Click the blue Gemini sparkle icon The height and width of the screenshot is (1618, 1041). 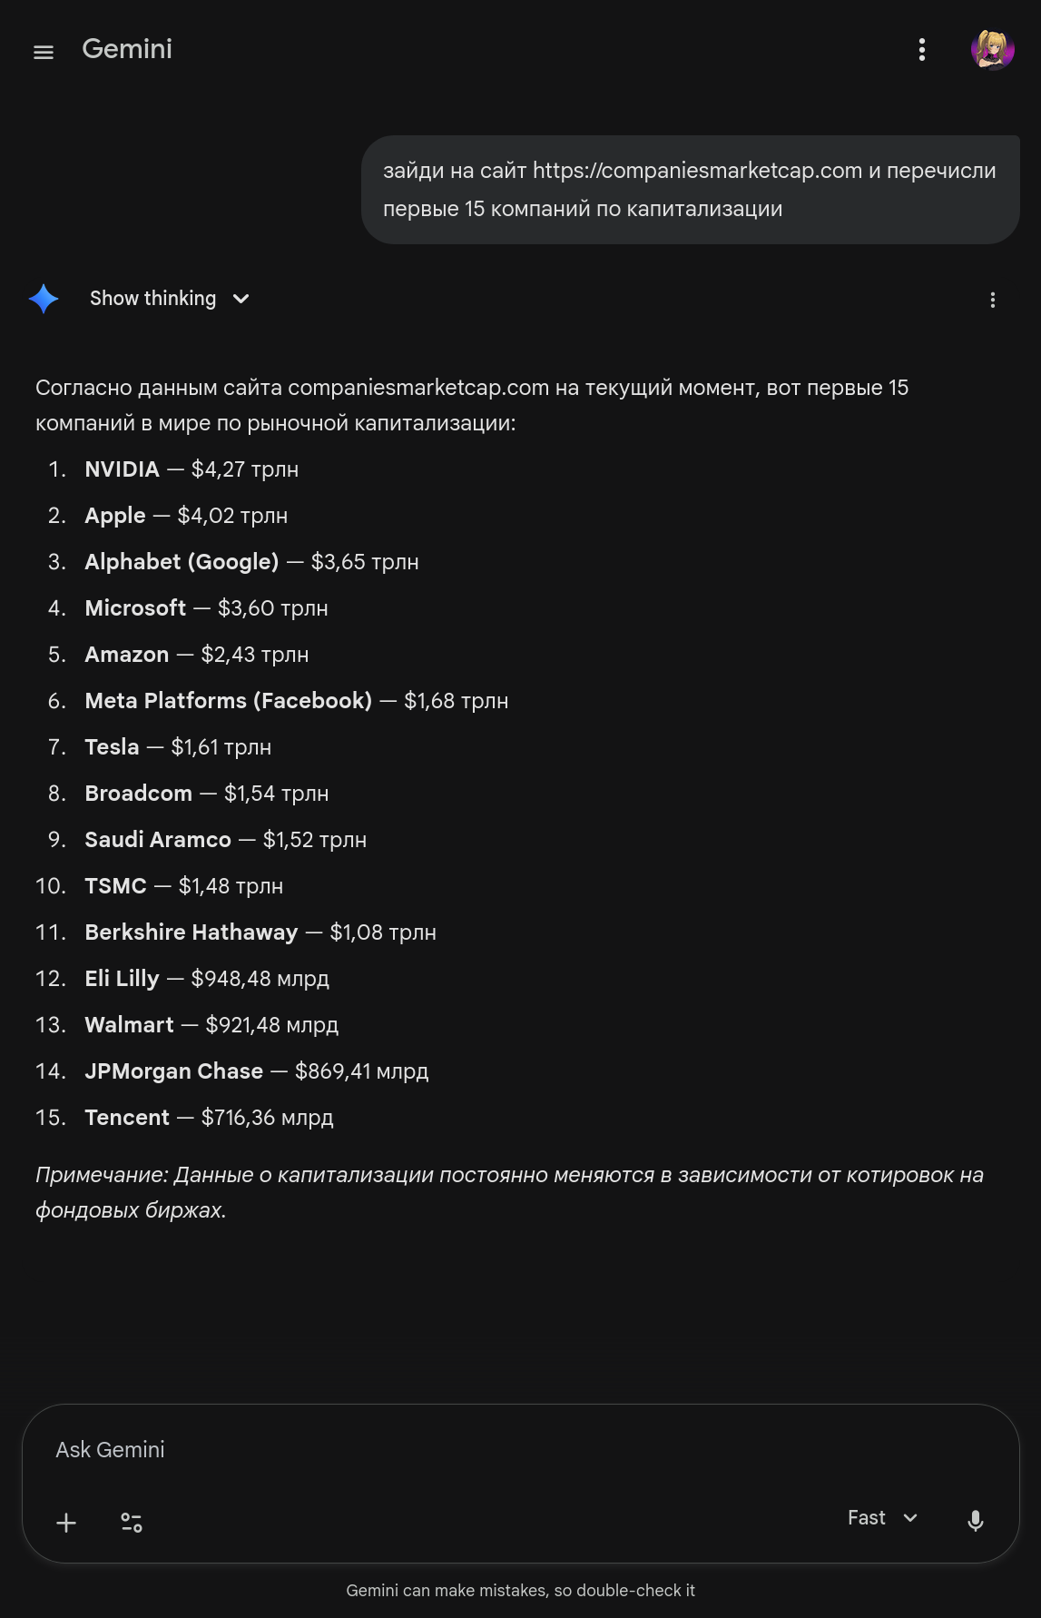44,299
